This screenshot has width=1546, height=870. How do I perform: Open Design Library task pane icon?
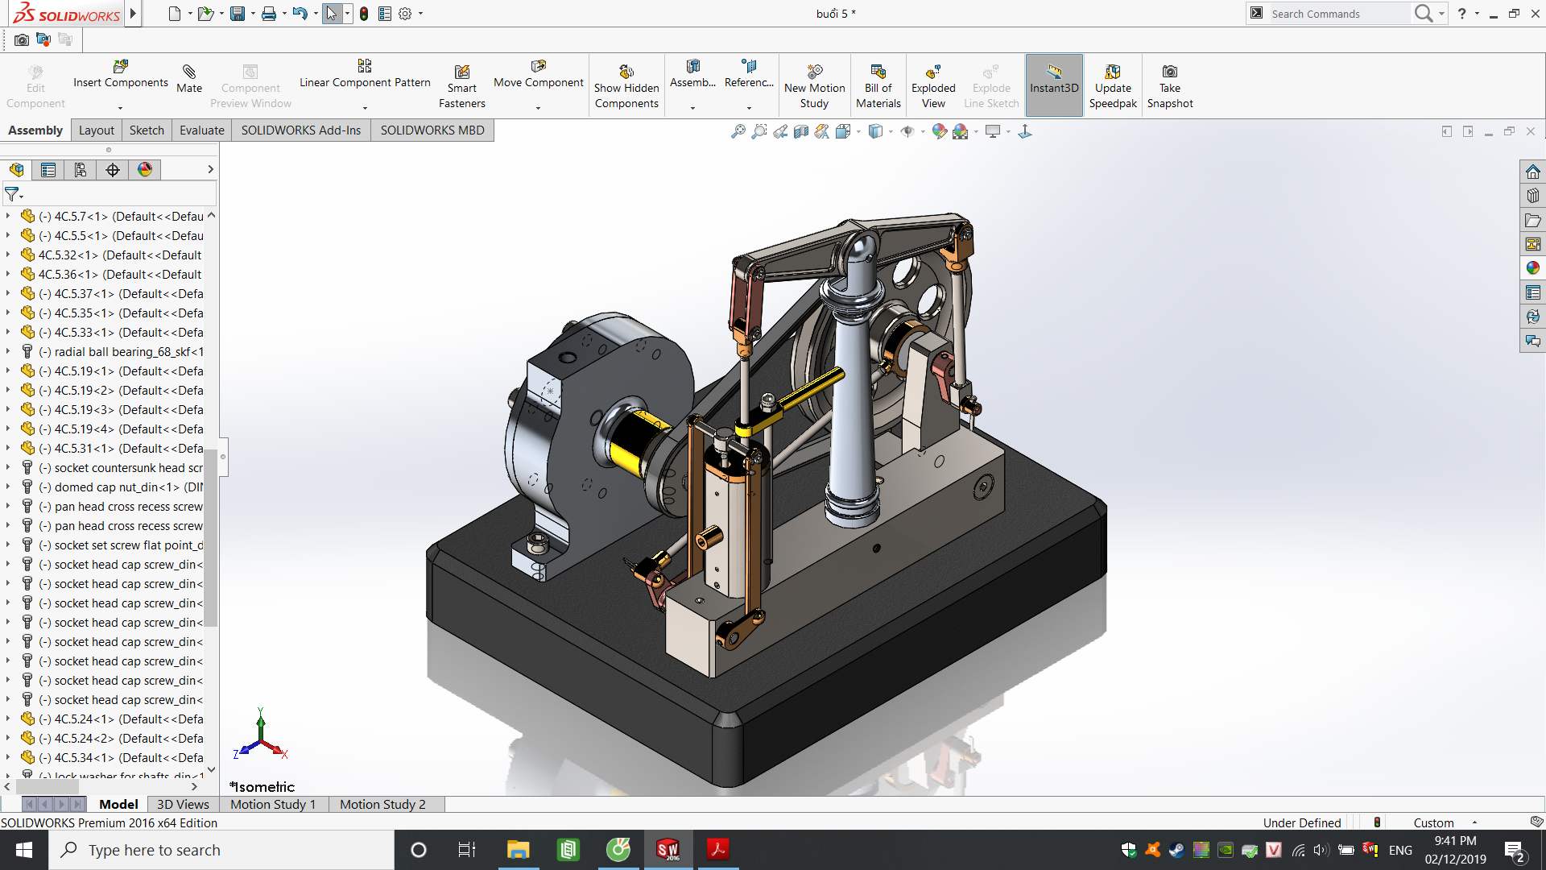(1532, 196)
